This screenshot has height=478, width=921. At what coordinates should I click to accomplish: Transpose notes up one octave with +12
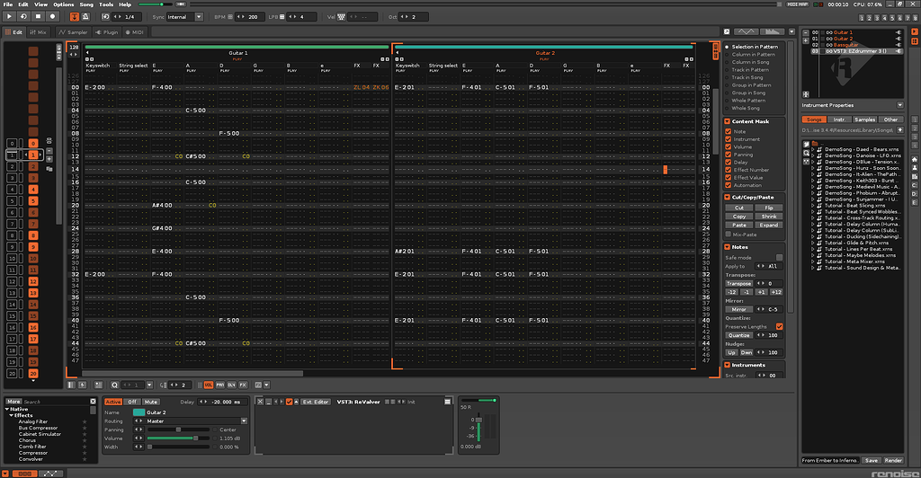[x=776, y=292]
